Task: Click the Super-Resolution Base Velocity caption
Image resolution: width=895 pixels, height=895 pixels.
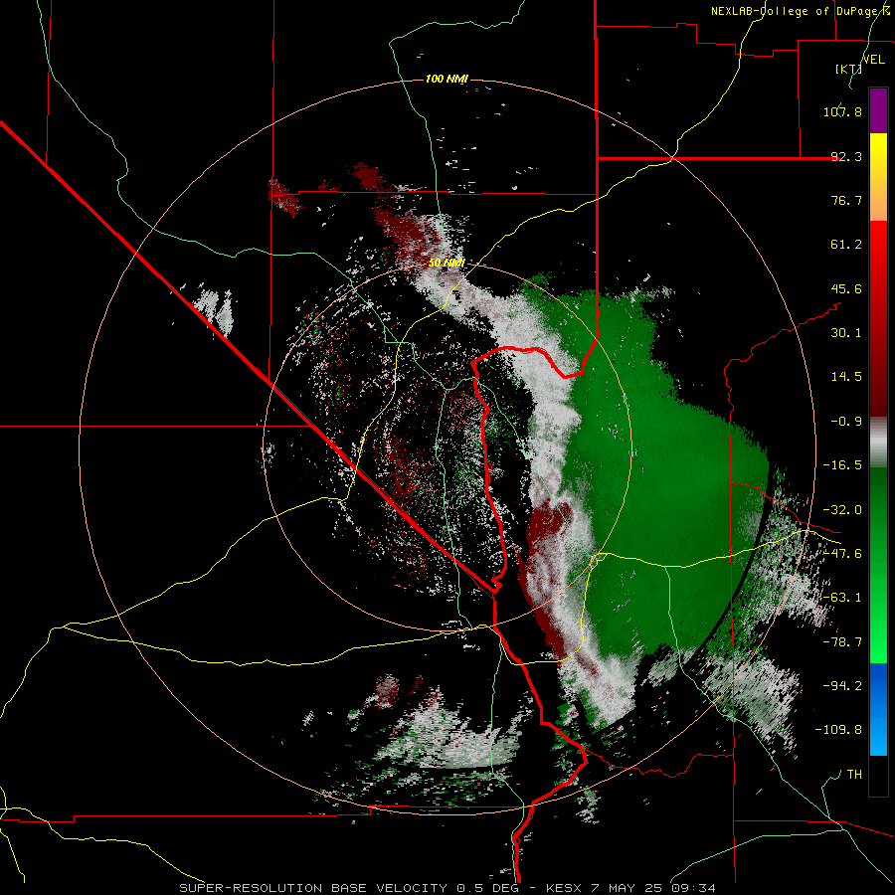Action: pos(447,888)
